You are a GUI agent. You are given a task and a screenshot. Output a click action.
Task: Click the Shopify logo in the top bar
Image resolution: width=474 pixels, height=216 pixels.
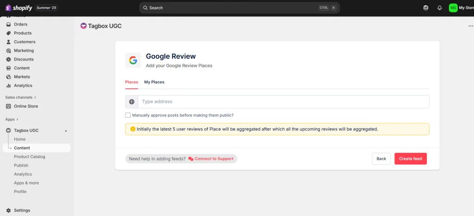19,7
